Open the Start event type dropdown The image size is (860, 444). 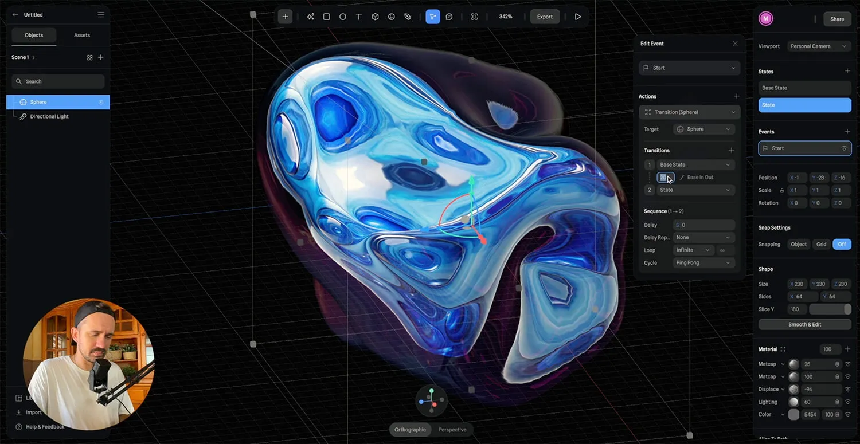[690, 68]
